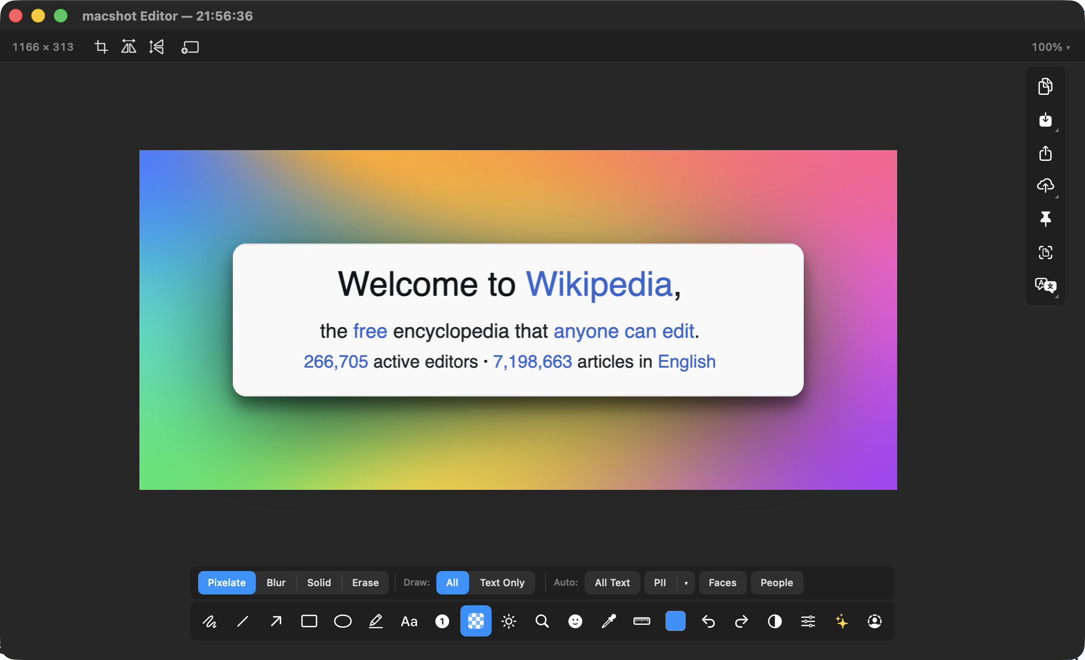Auto-redact PII

pos(660,583)
